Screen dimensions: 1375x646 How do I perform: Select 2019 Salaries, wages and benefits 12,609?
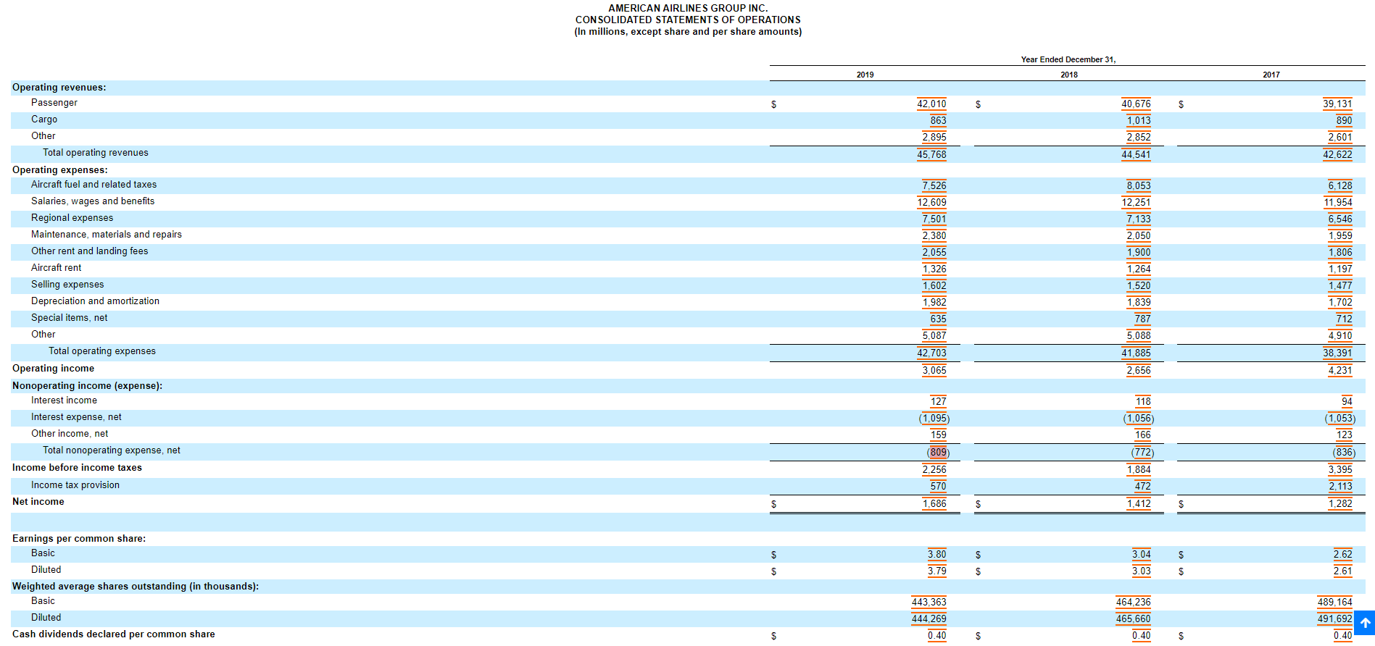pyautogui.click(x=931, y=203)
